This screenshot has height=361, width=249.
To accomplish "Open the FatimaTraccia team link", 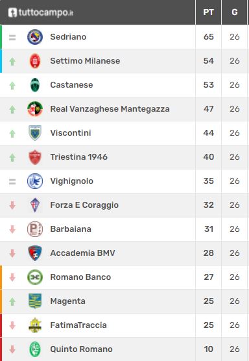I will (78, 325).
